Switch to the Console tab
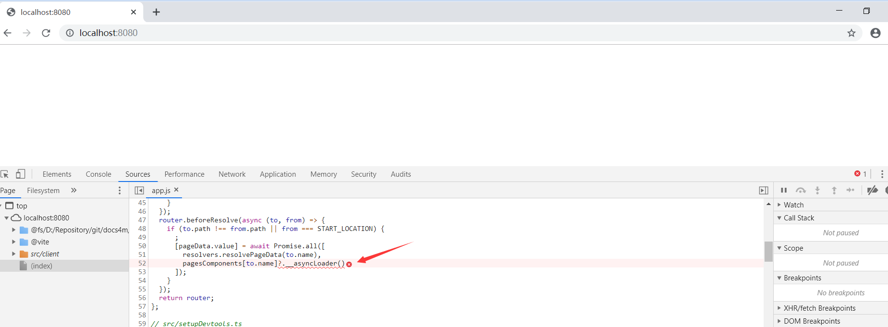The image size is (888, 327). coord(98,174)
